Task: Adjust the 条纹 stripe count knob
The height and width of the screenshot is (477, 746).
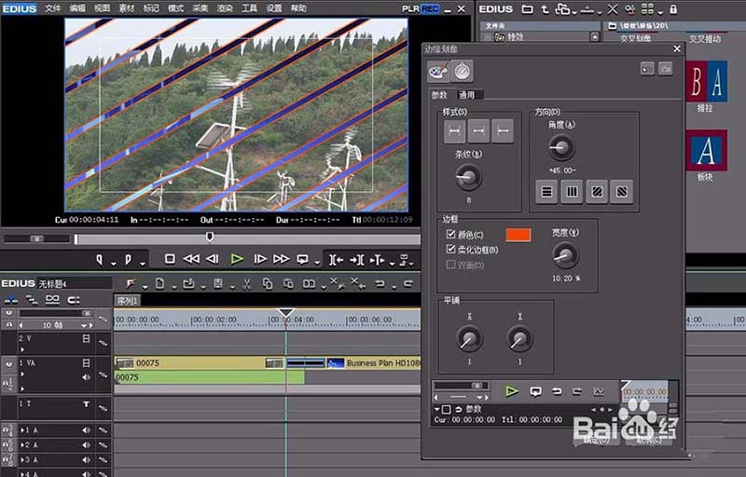Action: pyautogui.click(x=468, y=177)
